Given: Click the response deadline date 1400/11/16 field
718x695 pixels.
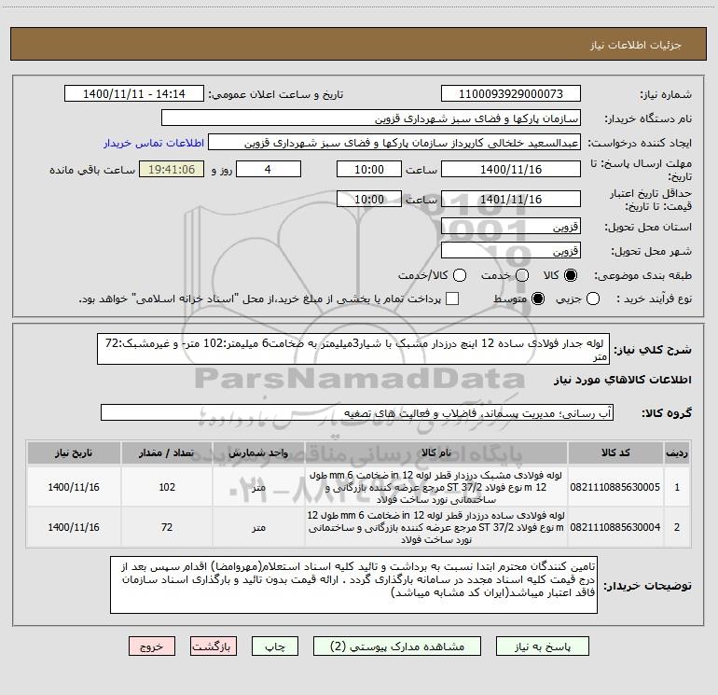Looking at the screenshot, I should [x=511, y=169].
